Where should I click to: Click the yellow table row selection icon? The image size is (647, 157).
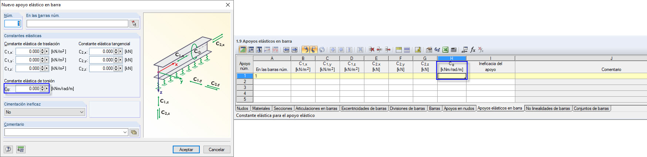point(399,50)
